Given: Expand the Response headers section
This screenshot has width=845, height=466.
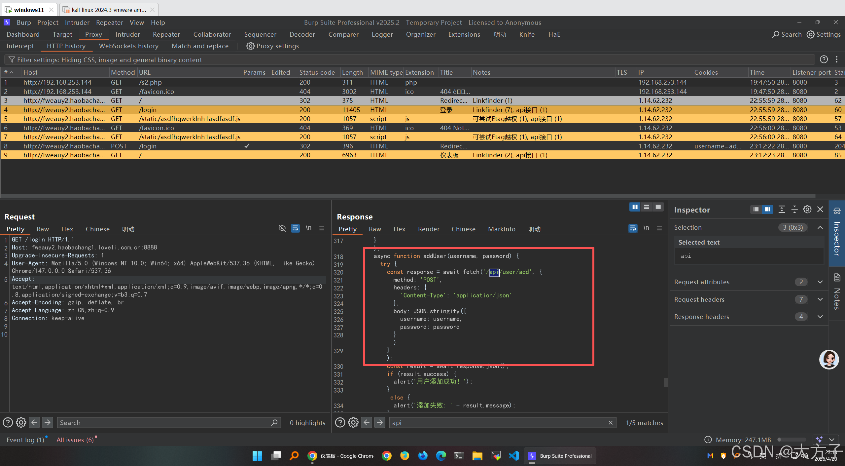Looking at the screenshot, I should point(820,317).
